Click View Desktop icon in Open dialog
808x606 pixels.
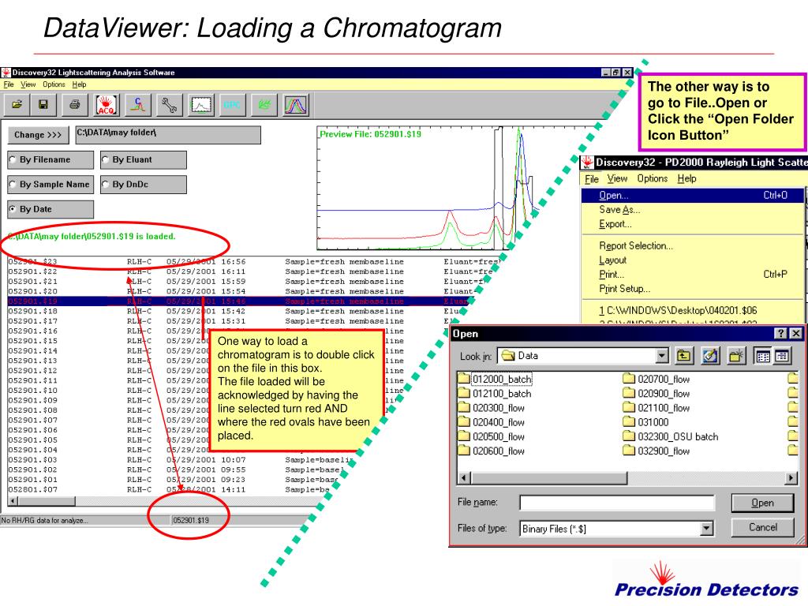pyautogui.click(x=710, y=356)
